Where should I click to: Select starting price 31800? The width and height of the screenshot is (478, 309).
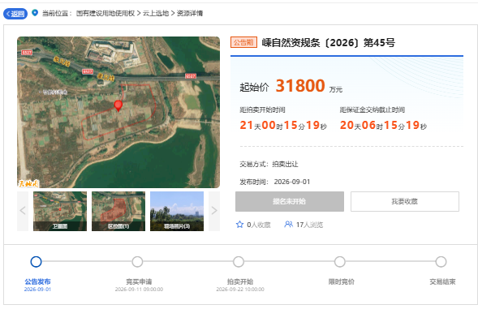pyautogui.click(x=300, y=86)
